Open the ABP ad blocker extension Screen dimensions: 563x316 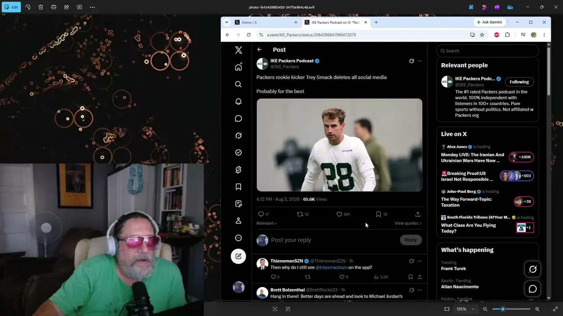(497, 35)
